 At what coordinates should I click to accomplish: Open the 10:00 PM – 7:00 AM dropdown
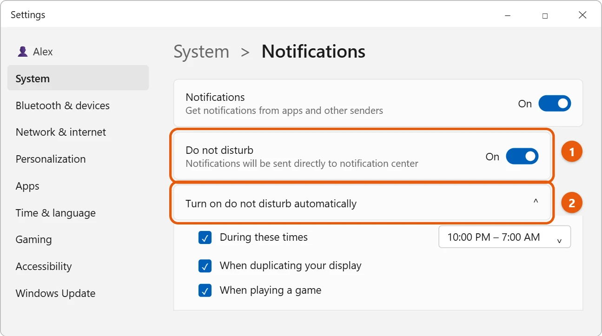tap(504, 237)
